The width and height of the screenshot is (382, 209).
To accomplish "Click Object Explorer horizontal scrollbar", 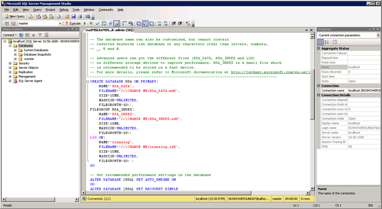I will [x=30, y=199].
